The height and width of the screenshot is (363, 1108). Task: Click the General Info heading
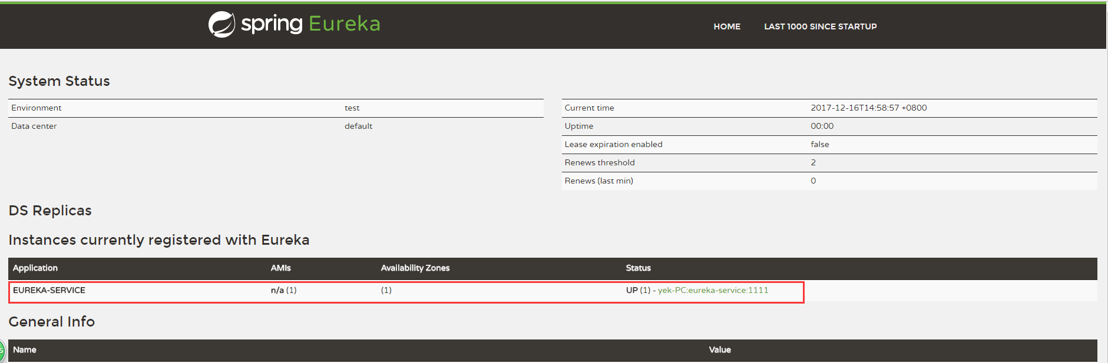[52, 322]
